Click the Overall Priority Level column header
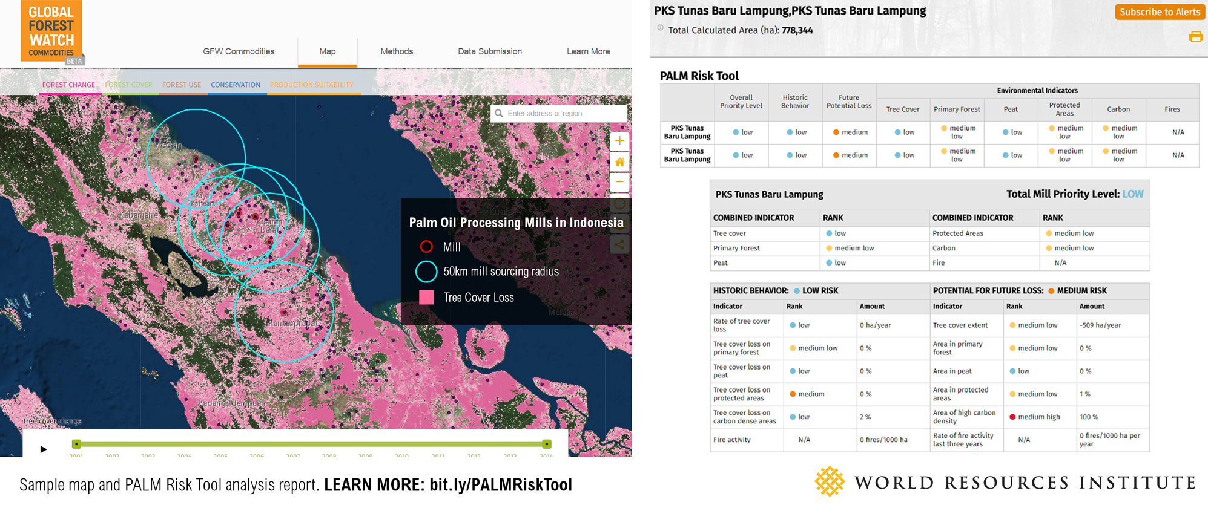 [x=741, y=102]
